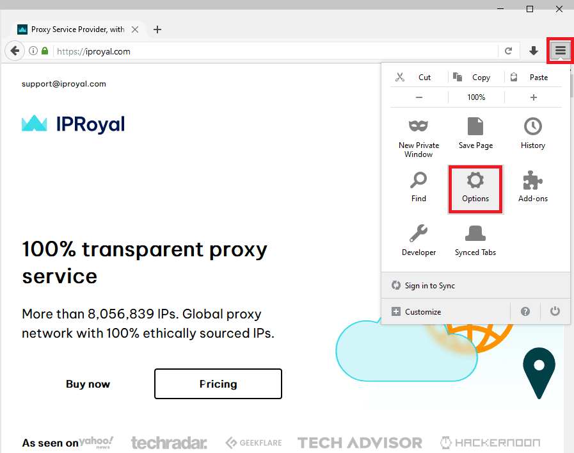Click the URL address bar
The height and width of the screenshot is (453, 574).
(x=276, y=51)
